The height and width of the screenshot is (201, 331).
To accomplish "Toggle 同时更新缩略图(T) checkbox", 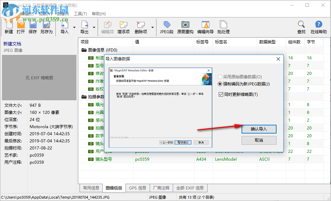I will (238, 95).
